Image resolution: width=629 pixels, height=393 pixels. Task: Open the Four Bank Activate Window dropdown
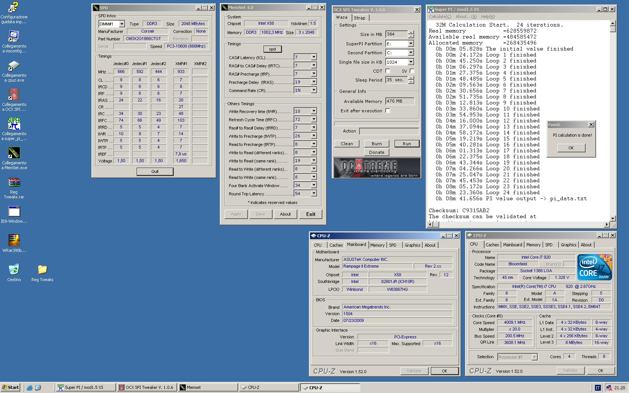314,185
